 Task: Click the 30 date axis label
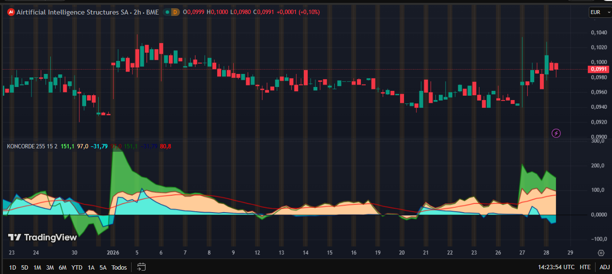click(x=75, y=253)
